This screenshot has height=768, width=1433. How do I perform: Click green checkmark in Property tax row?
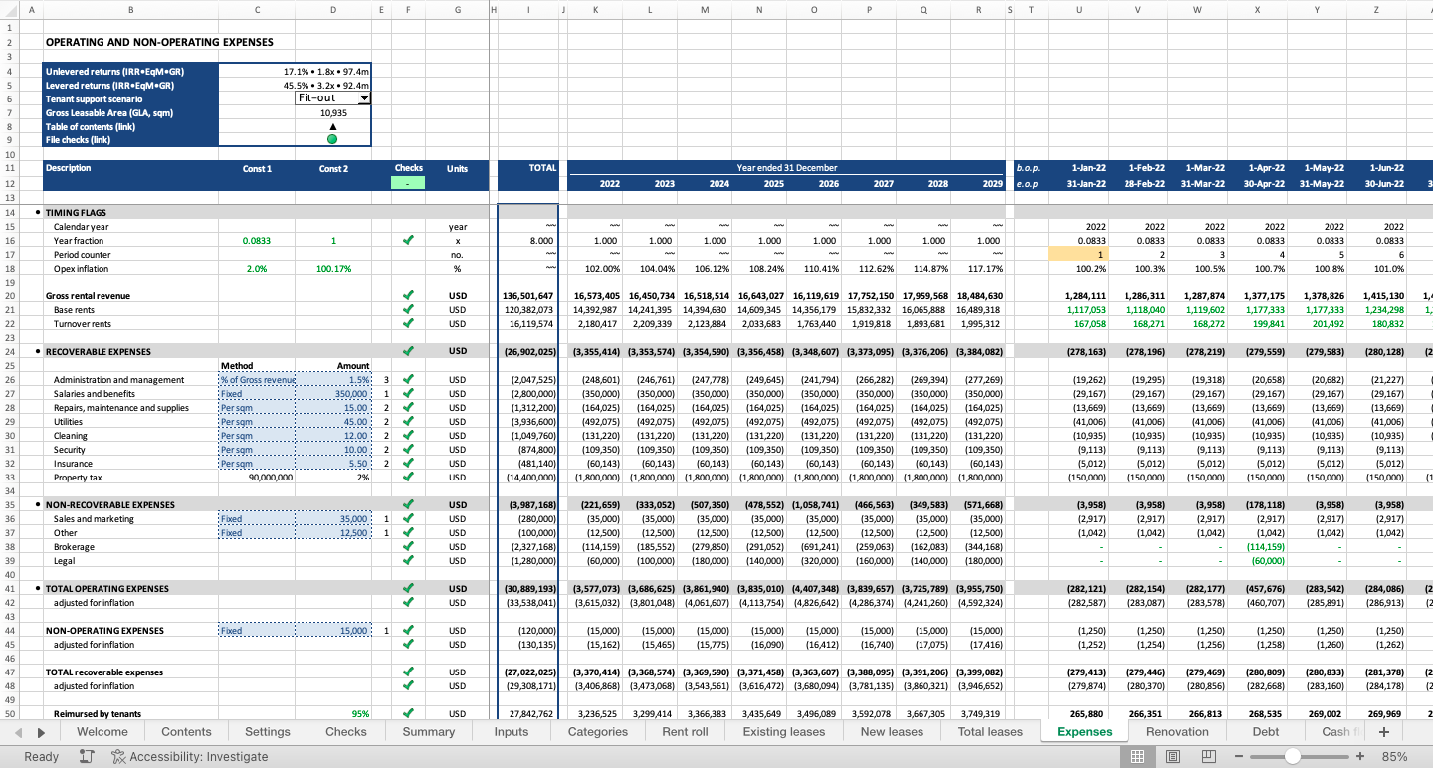[x=408, y=478]
